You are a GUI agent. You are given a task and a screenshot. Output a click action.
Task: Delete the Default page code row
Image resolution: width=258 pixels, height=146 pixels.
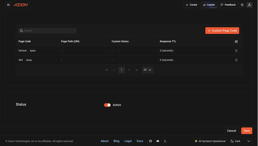click(236, 51)
